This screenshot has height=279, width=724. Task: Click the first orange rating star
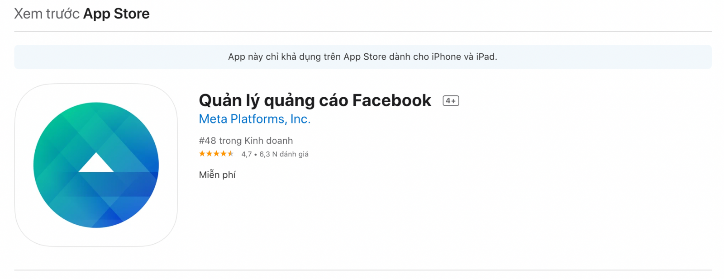click(202, 154)
